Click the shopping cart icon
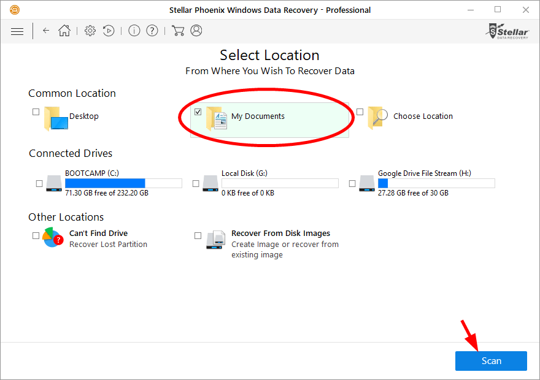 [x=178, y=31]
